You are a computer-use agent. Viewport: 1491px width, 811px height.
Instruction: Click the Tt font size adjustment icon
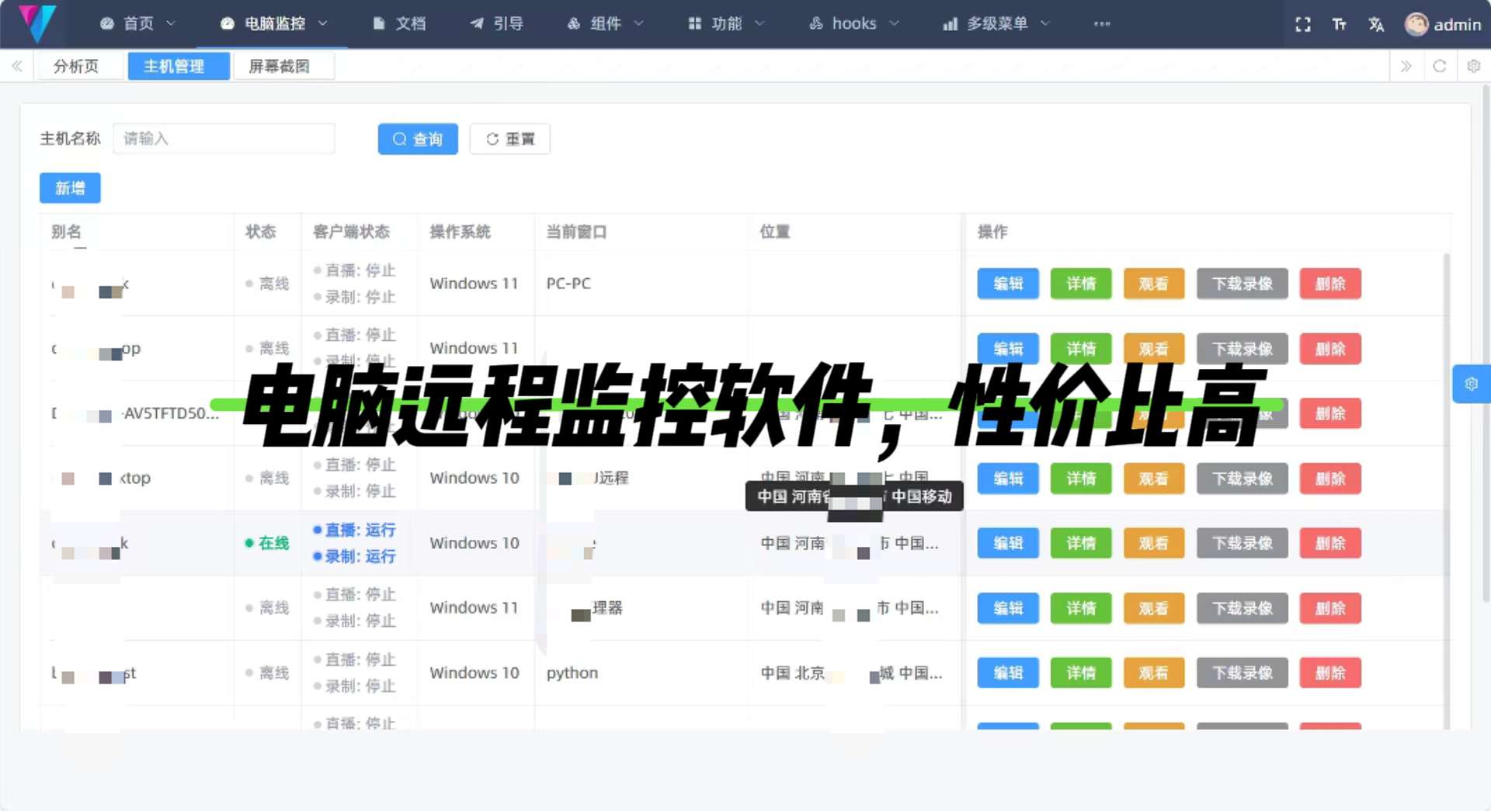coord(1339,24)
